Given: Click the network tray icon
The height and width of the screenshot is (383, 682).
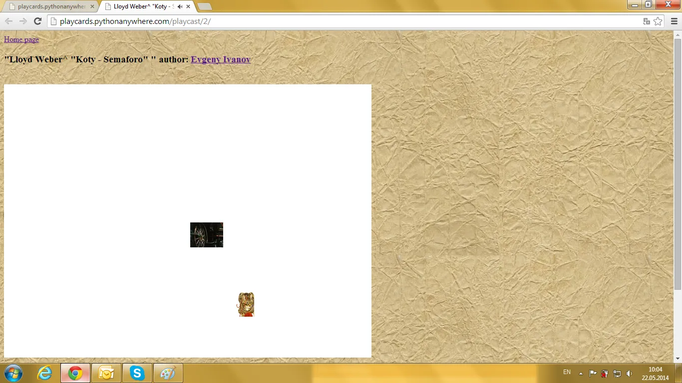Looking at the screenshot, I should click(617, 374).
